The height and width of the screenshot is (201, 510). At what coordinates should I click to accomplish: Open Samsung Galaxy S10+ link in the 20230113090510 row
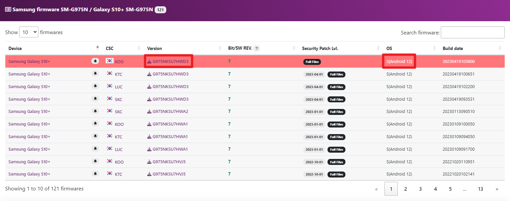tap(29, 112)
